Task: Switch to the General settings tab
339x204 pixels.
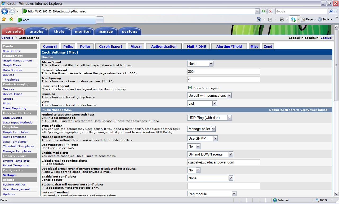Action: [x=50, y=46]
